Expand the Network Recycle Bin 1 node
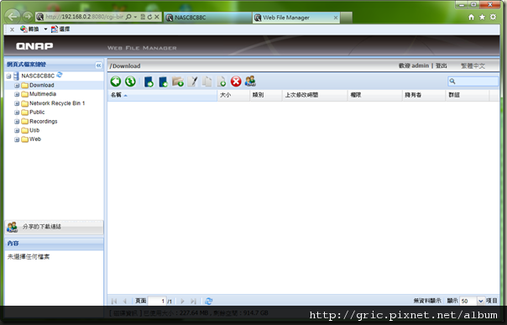This screenshot has width=507, height=325. pos(17,103)
